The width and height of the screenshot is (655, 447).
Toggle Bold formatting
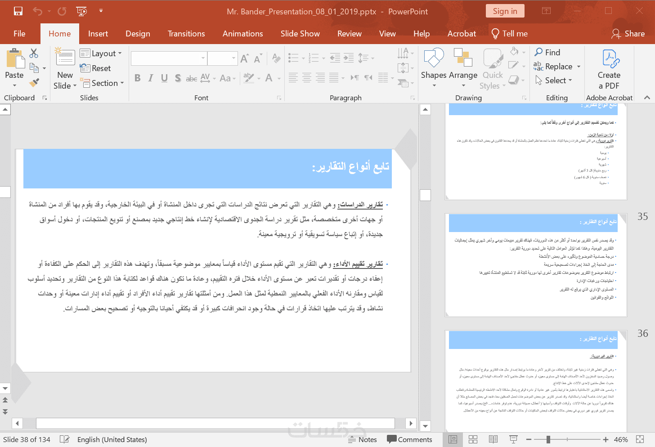138,78
